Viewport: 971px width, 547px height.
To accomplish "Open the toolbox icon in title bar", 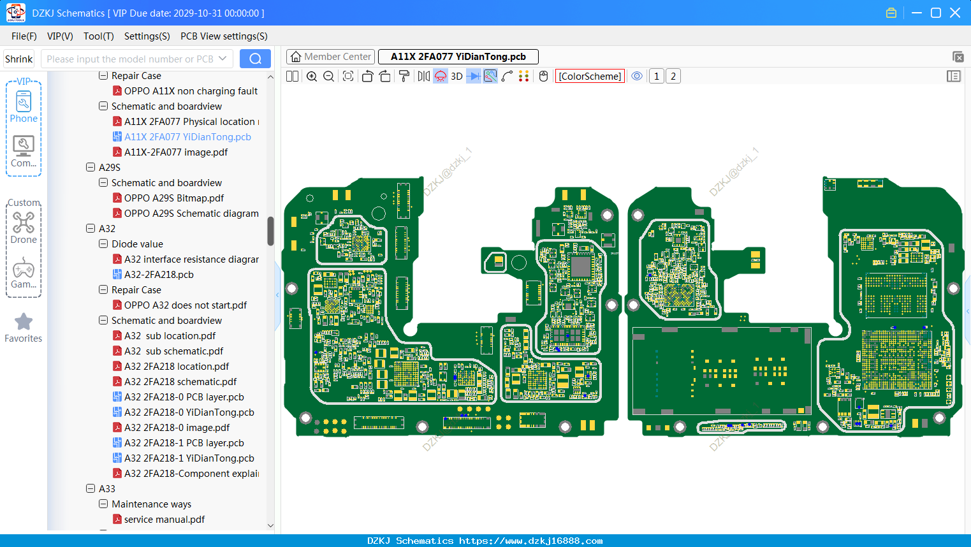I will (x=891, y=13).
